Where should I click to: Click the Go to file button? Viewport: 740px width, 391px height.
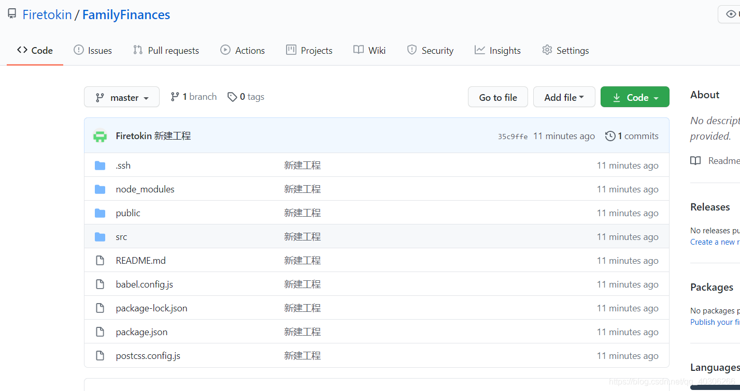click(498, 97)
